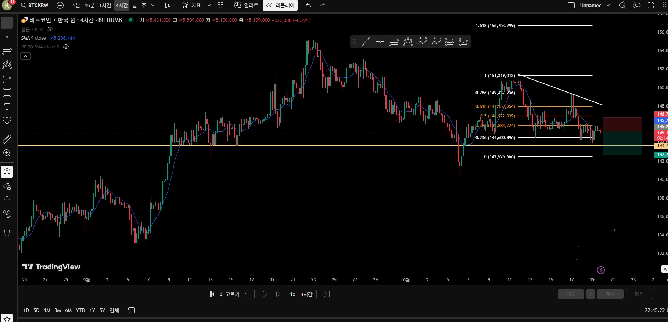Click the undo arrow in top toolbar
Viewport: 668px width, 322px height.
308,5
